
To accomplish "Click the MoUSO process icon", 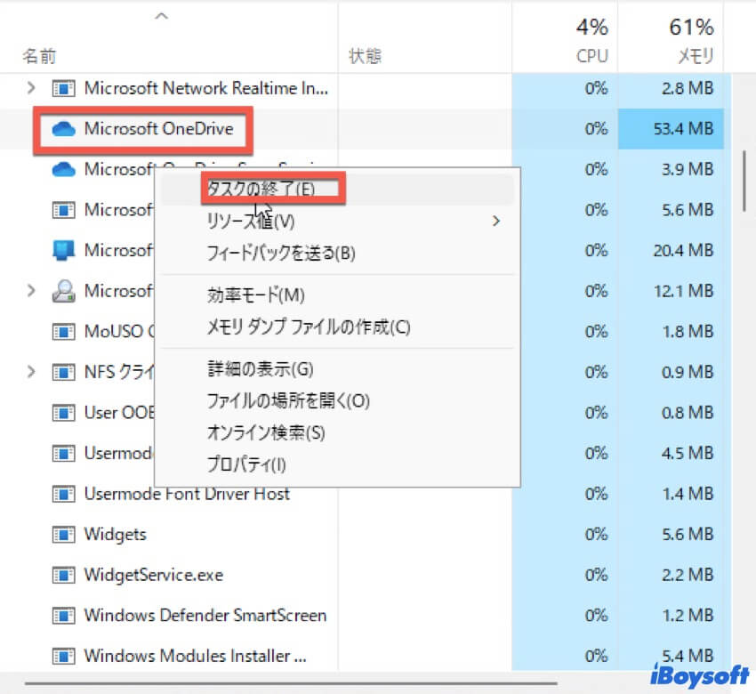I will coord(64,332).
